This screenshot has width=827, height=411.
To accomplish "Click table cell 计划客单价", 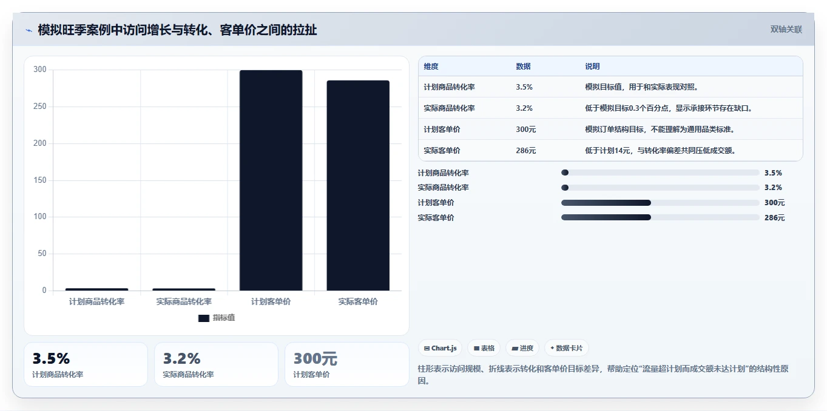I will coord(442,130).
